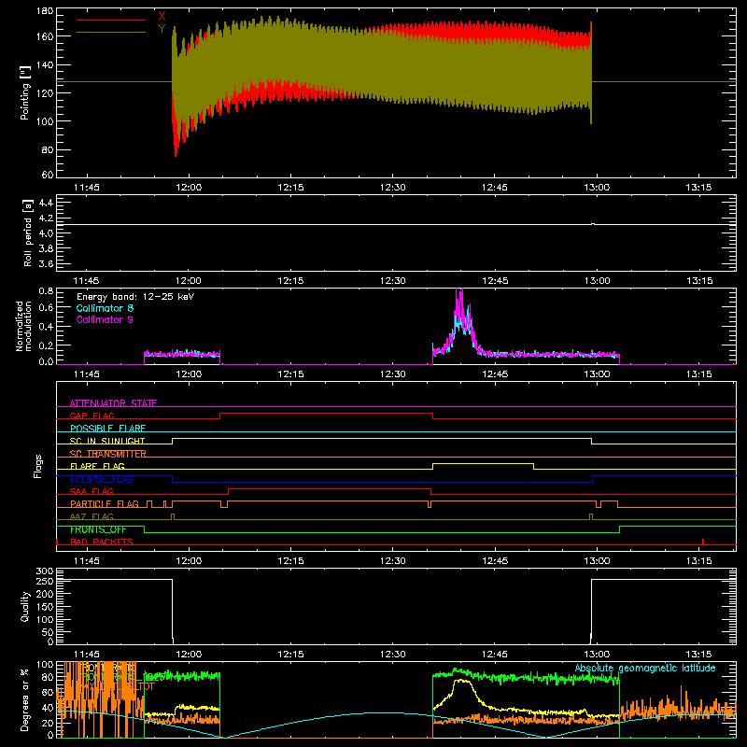The width and height of the screenshot is (747, 747).
Task: Select 'Energy band: 12-25 keV' text
Action: point(135,297)
